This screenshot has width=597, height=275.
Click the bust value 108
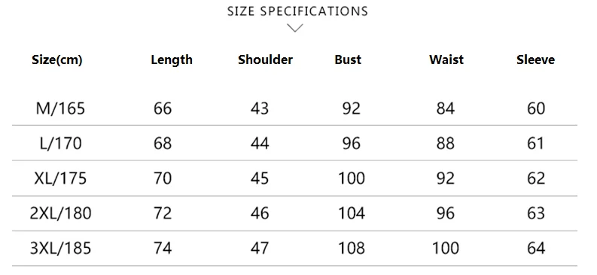[x=352, y=249]
